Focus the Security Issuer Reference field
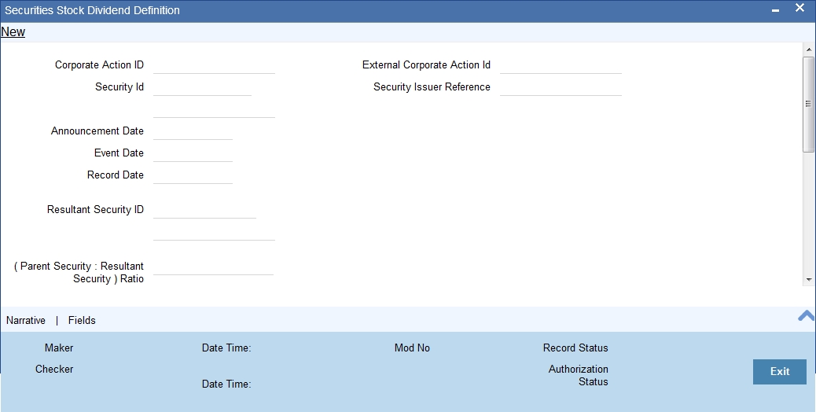This screenshot has height=412, width=816. tap(561, 87)
